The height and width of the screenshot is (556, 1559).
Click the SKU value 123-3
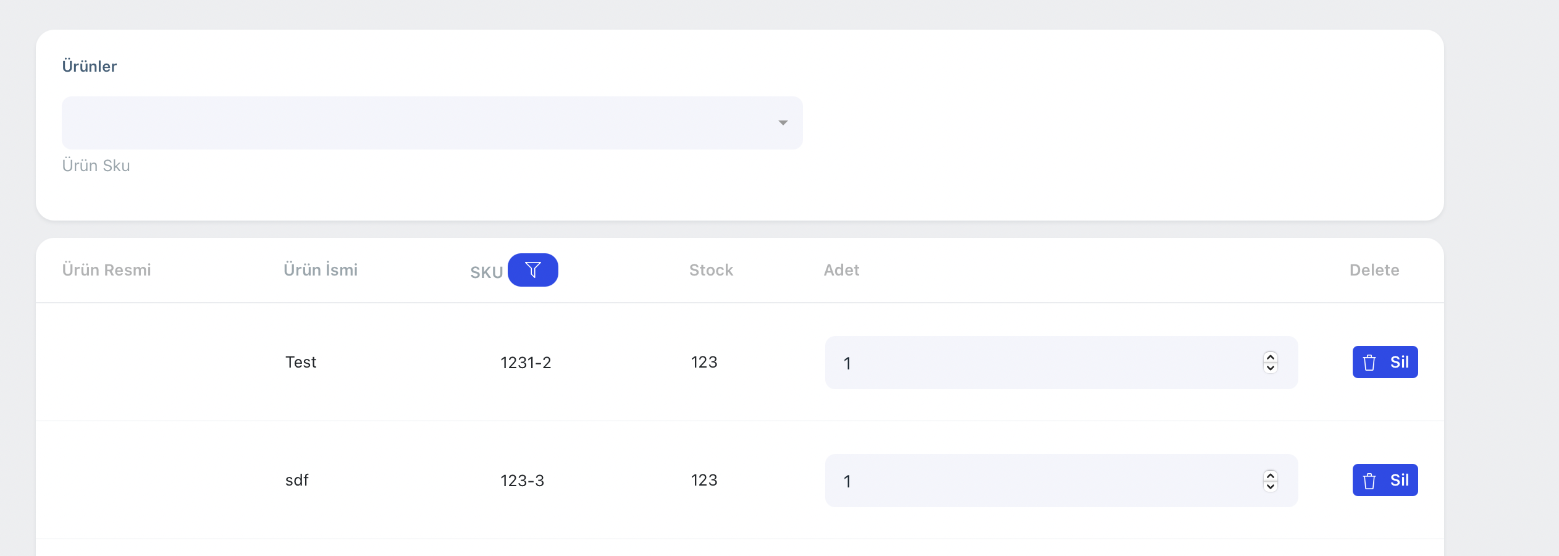point(522,481)
